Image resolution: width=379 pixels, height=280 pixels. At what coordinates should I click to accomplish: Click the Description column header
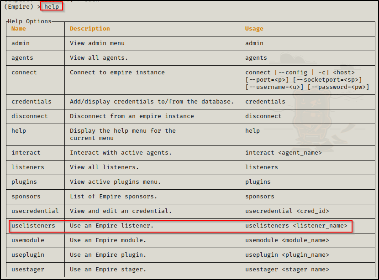pyautogui.click(x=89, y=29)
